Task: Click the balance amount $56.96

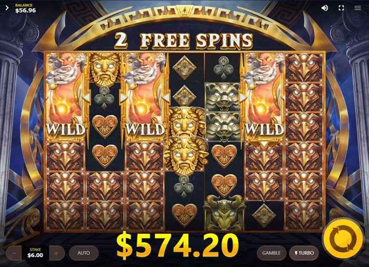Action: click(25, 11)
